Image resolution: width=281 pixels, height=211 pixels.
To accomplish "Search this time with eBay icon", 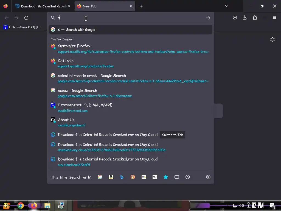I will [144, 177].
